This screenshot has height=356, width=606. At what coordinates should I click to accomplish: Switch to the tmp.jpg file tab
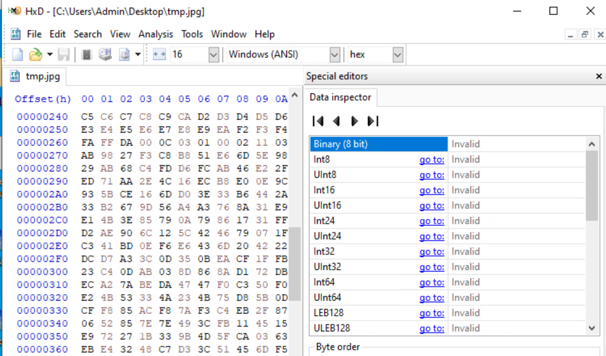point(37,76)
